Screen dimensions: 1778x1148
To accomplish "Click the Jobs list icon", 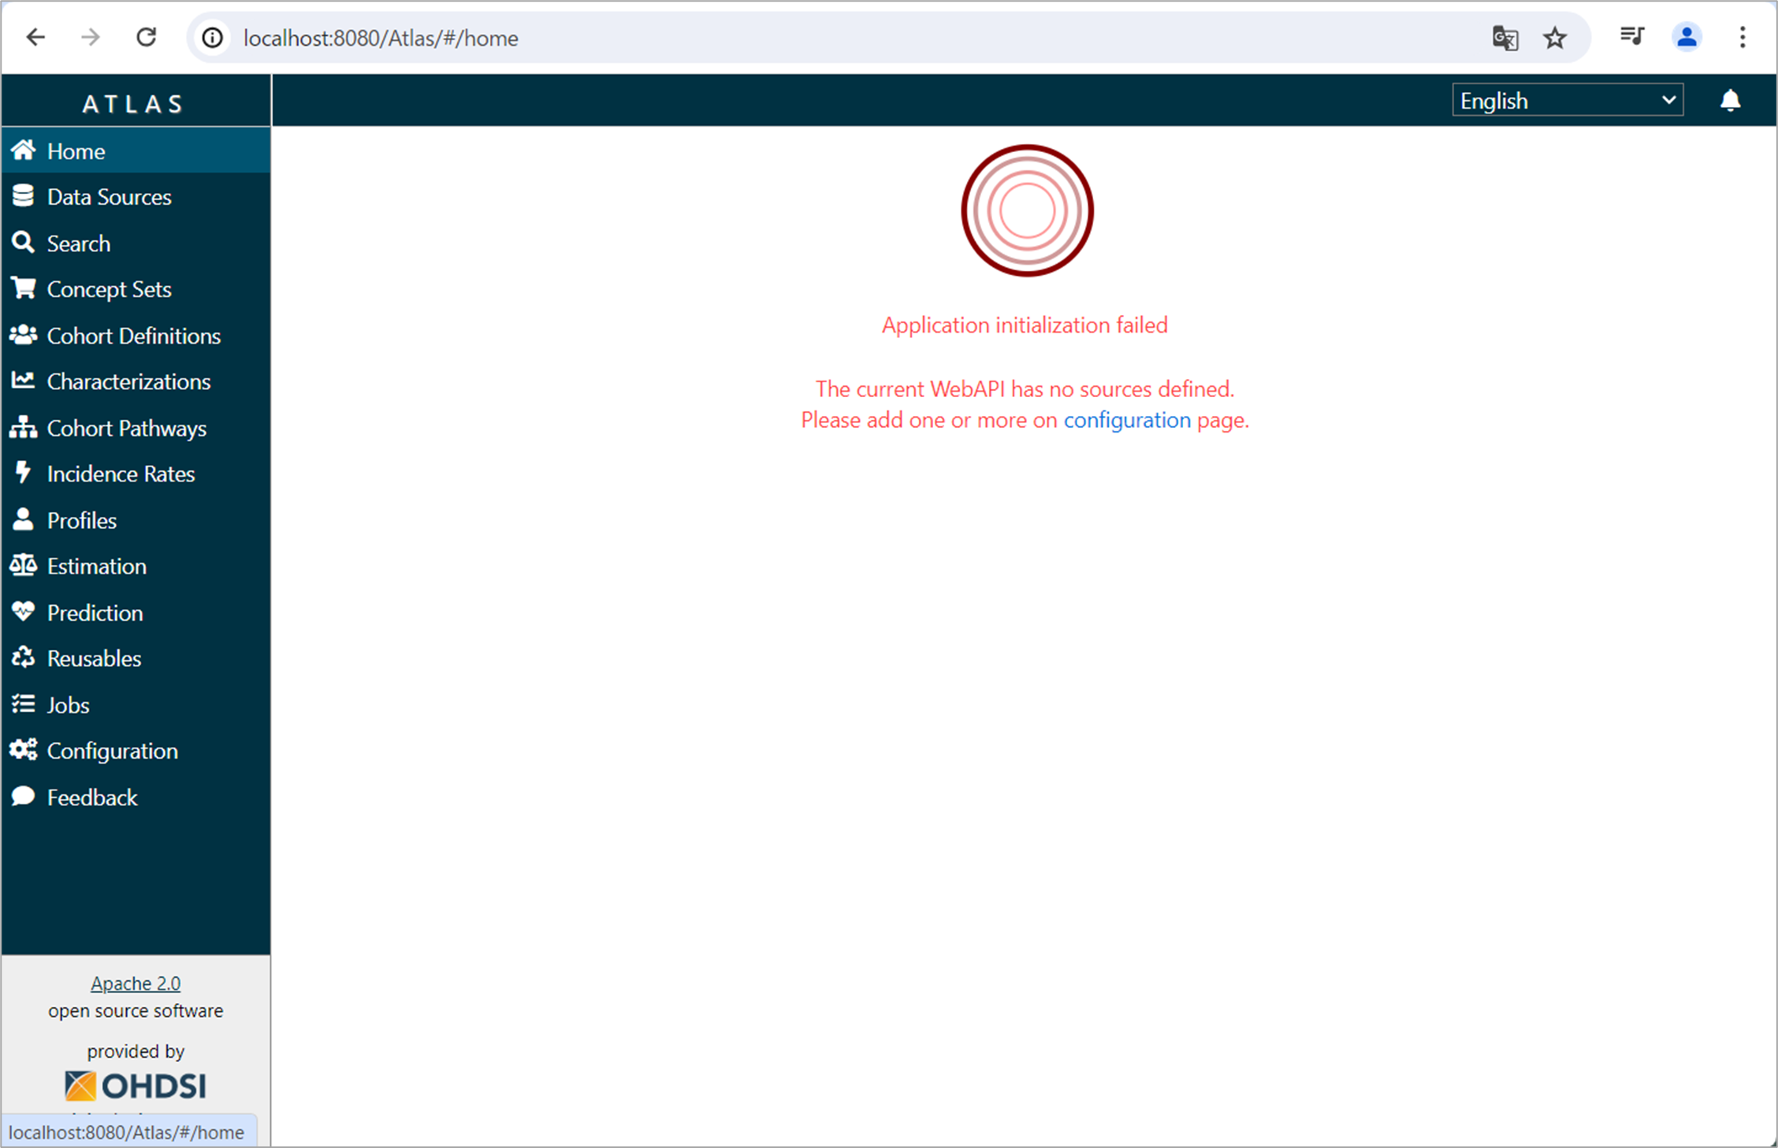I will (24, 704).
